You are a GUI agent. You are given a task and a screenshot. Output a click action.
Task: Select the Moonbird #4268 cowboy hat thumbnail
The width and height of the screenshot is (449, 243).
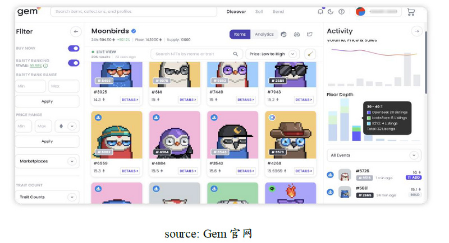[x=291, y=135]
